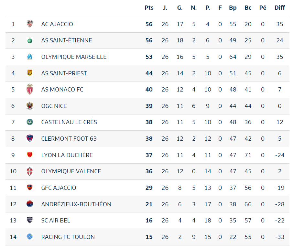The width and height of the screenshot is (293, 249).
Task: Click the AS Saint-Étienne club logo
Action: [x=30, y=40]
